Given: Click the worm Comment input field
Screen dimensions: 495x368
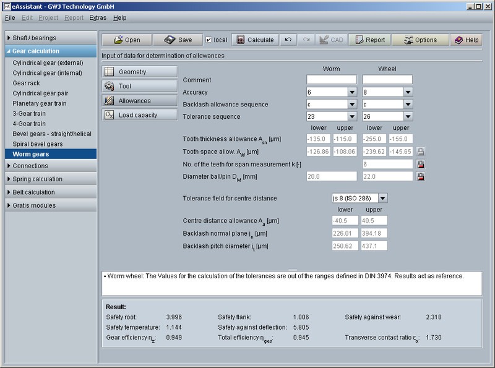Looking at the screenshot, I should pos(331,80).
